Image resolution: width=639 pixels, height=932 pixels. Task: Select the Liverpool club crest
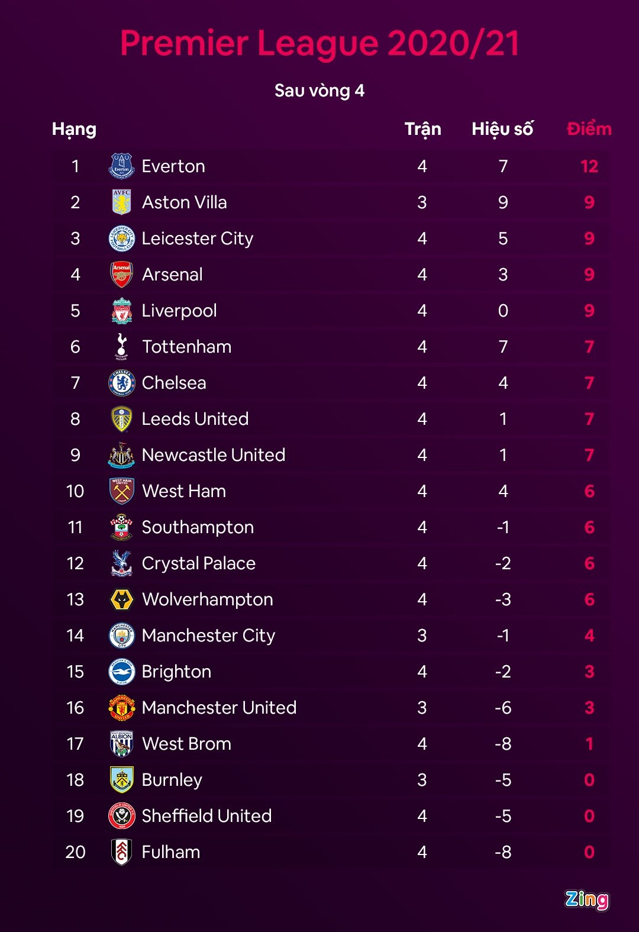click(121, 311)
